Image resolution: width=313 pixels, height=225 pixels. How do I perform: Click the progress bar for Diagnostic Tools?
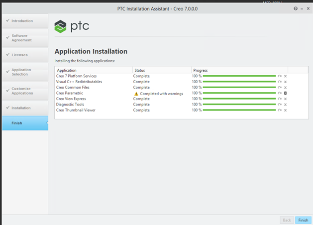pyautogui.click(x=239, y=105)
